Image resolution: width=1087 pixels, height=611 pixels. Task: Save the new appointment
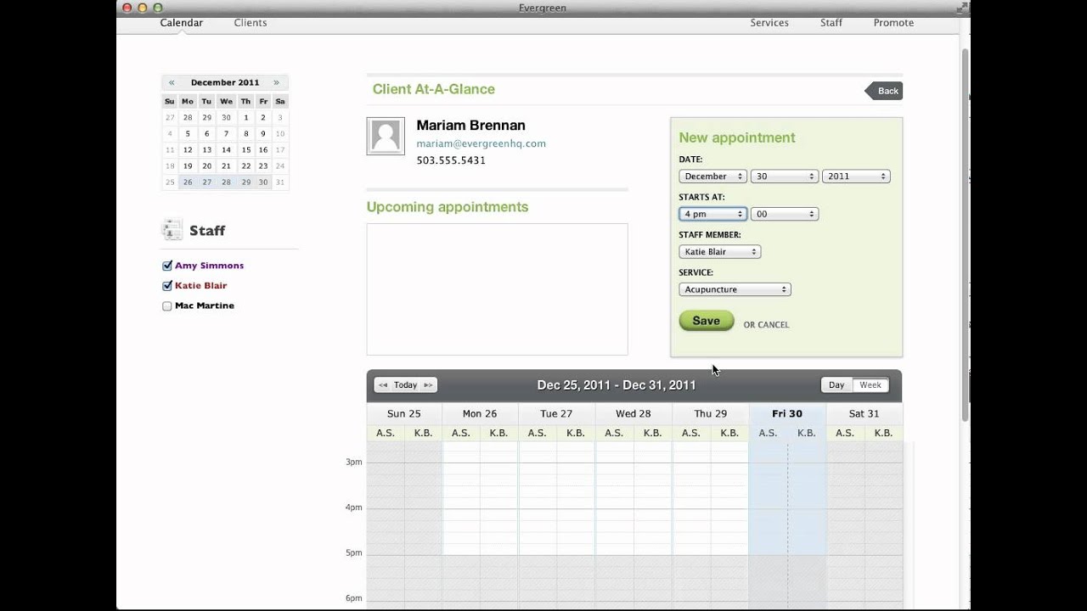(707, 321)
